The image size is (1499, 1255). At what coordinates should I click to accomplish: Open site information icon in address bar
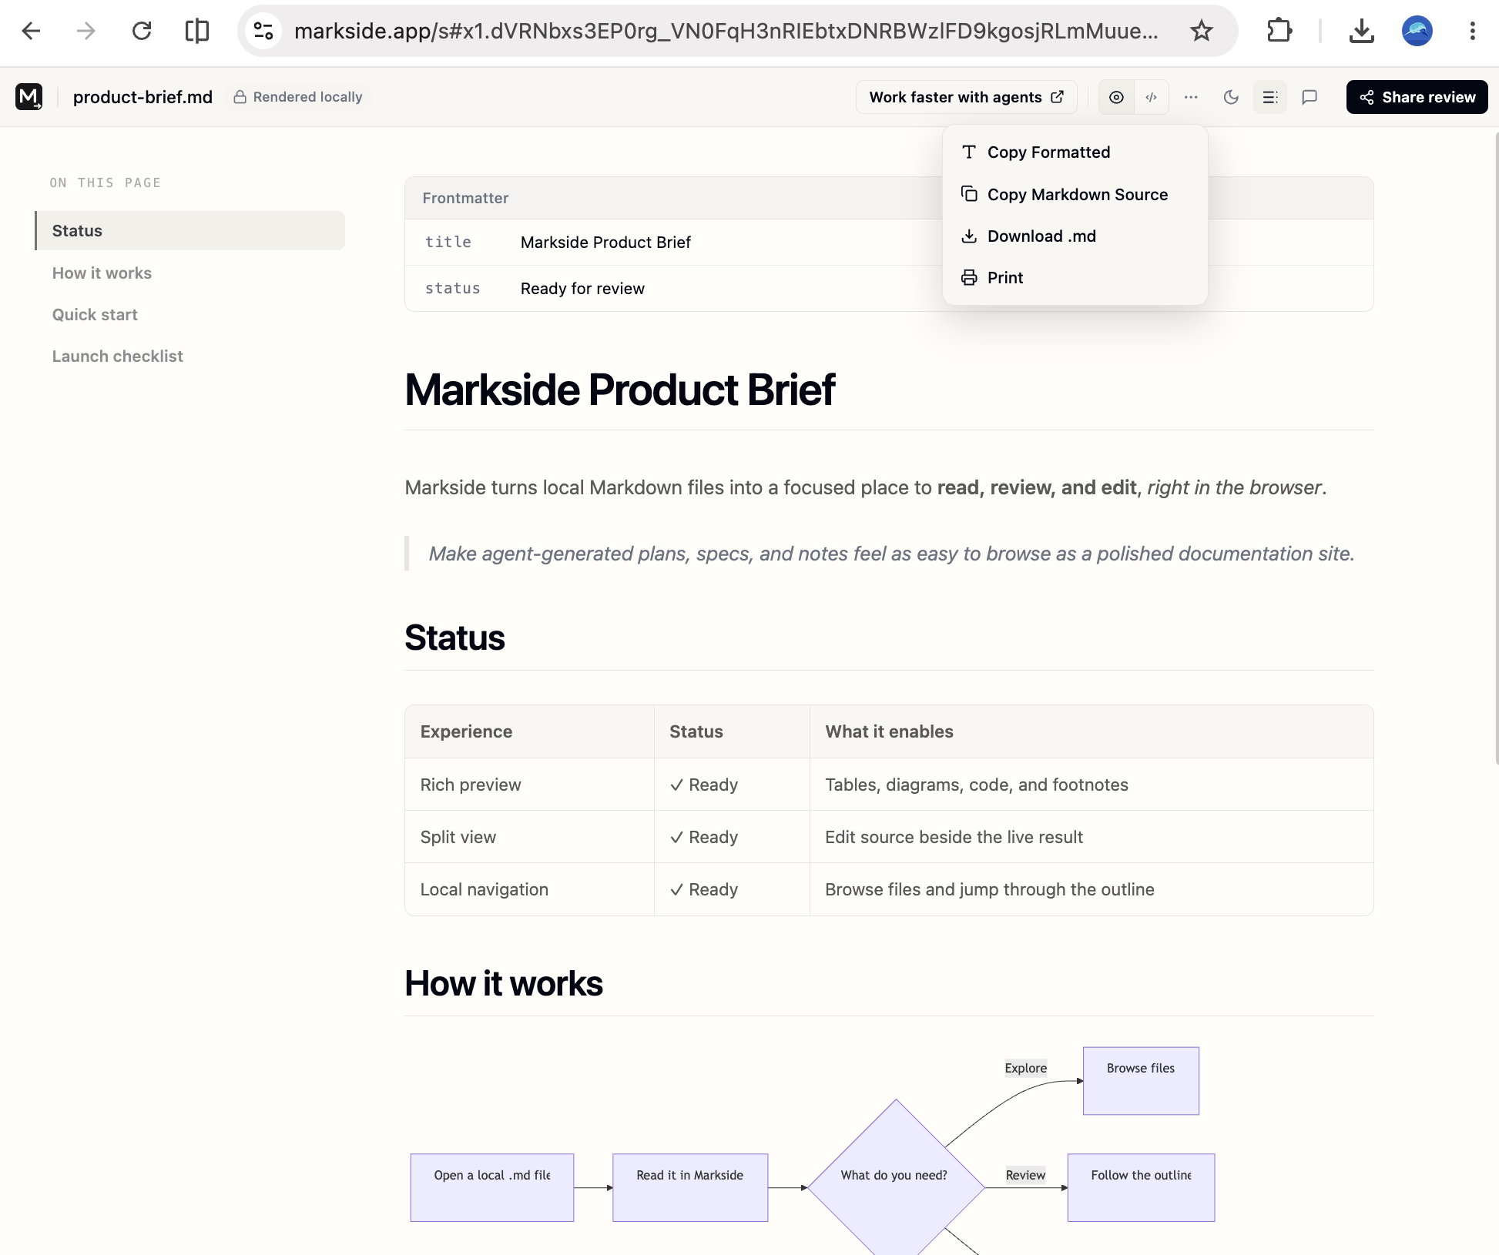click(263, 31)
